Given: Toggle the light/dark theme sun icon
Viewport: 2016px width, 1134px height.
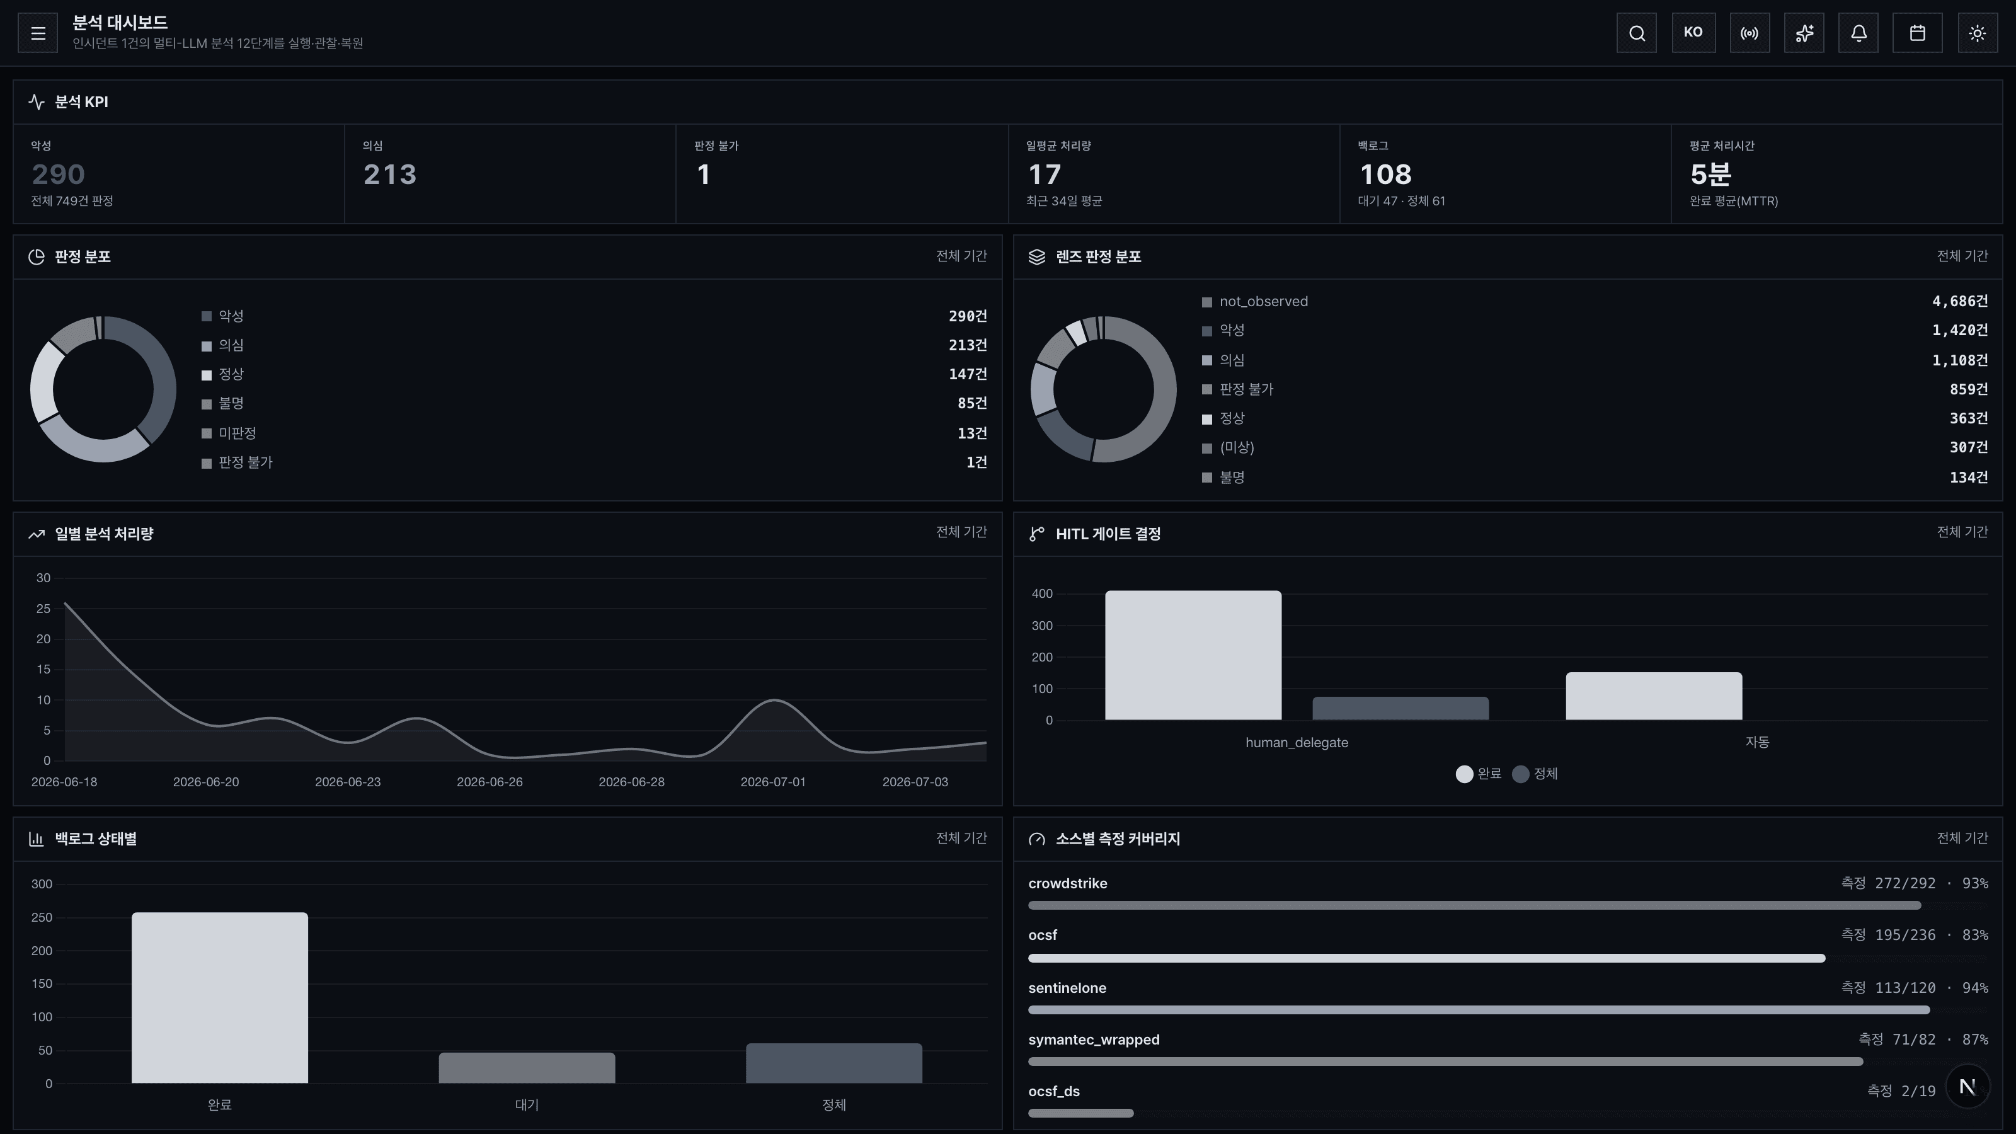Looking at the screenshot, I should 1978,33.
